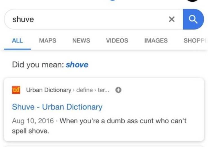Go to the VIDEOS tab
This screenshot has width=208, height=147.
pos(117,41)
